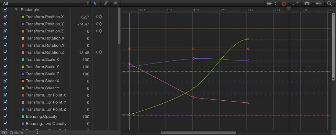Click Transform.Rotation.Z value 13.48
The image size is (336, 136).
84,53
